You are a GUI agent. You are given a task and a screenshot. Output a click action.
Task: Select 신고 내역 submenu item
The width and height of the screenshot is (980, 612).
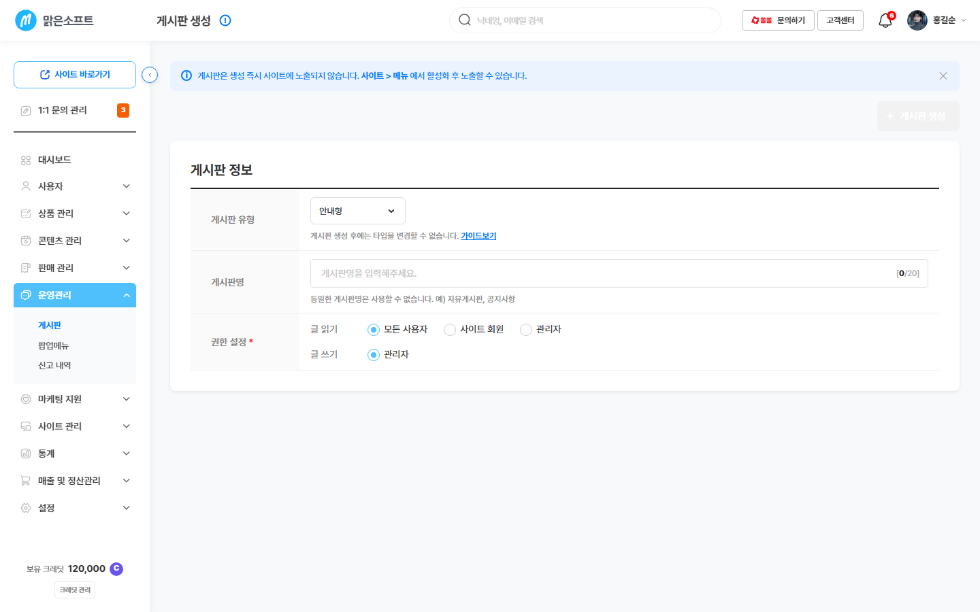click(x=54, y=366)
